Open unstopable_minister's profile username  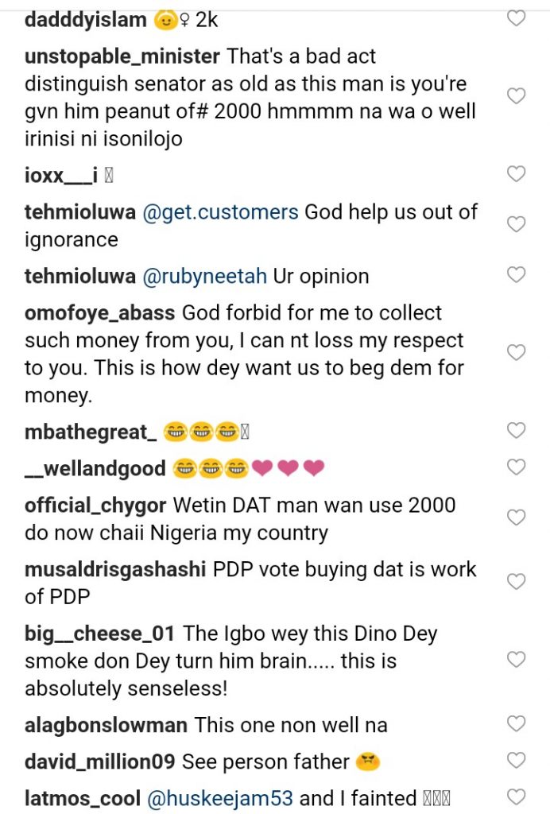tap(122, 57)
